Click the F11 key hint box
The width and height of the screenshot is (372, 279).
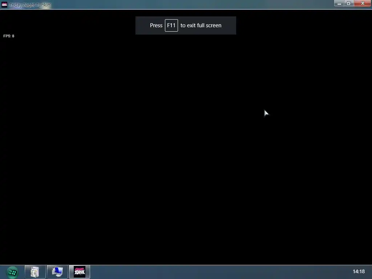171,25
